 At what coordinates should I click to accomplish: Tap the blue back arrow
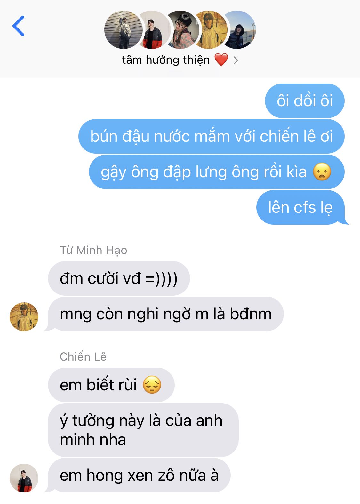(x=18, y=26)
